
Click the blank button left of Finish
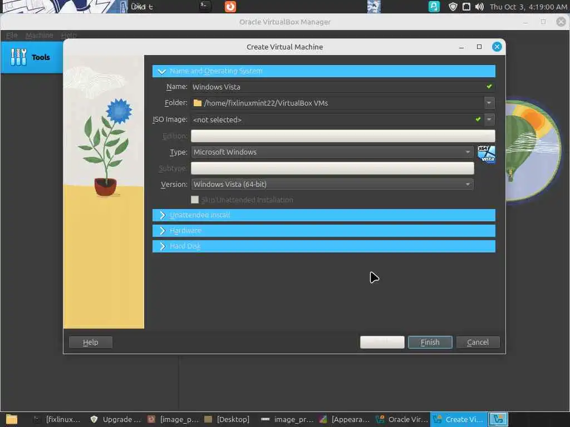pyautogui.click(x=382, y=342)
